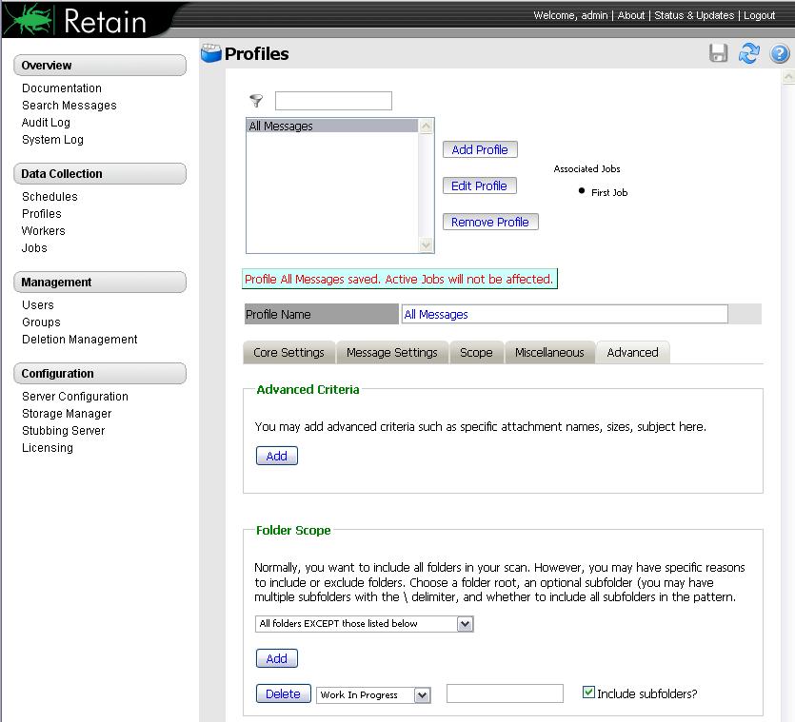Click the Edit Profile button
795x722 pixels.
479,185
